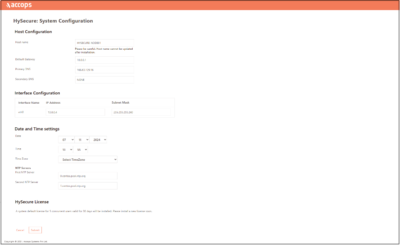400x245 pixels.
Task: Submit the system configuration form
Action: pyautogui.click(x=35, y=230)
